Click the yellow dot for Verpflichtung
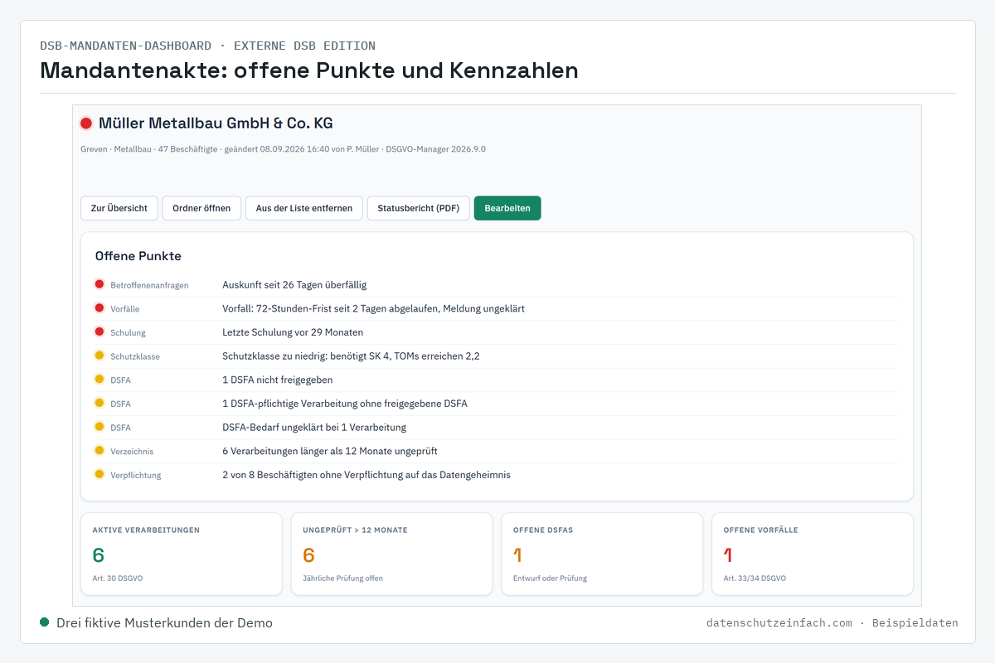This screenshot has height=663, width=995. click(x=99, y=475)
